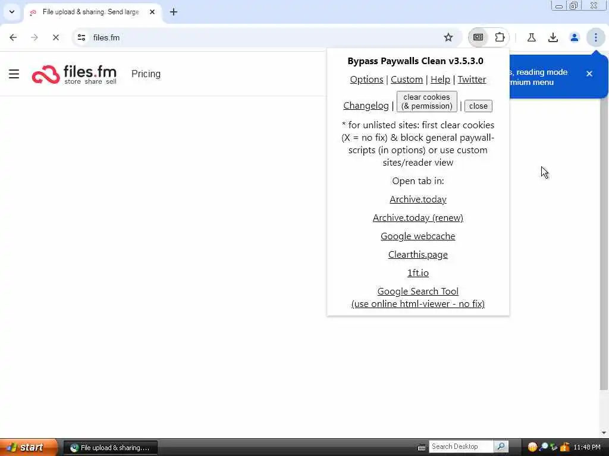Select the File upload & sharing tab

click(92, 12)
